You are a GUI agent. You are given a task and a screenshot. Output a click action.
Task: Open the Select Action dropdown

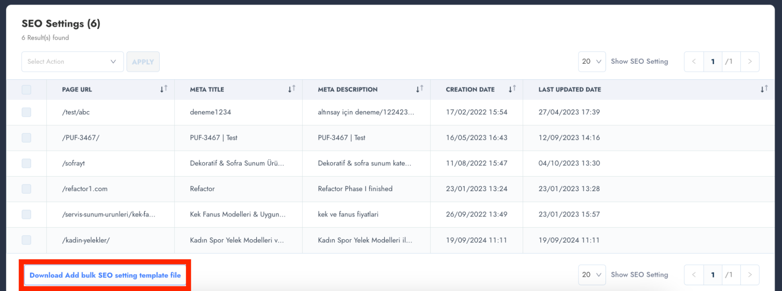coord(72,61)
